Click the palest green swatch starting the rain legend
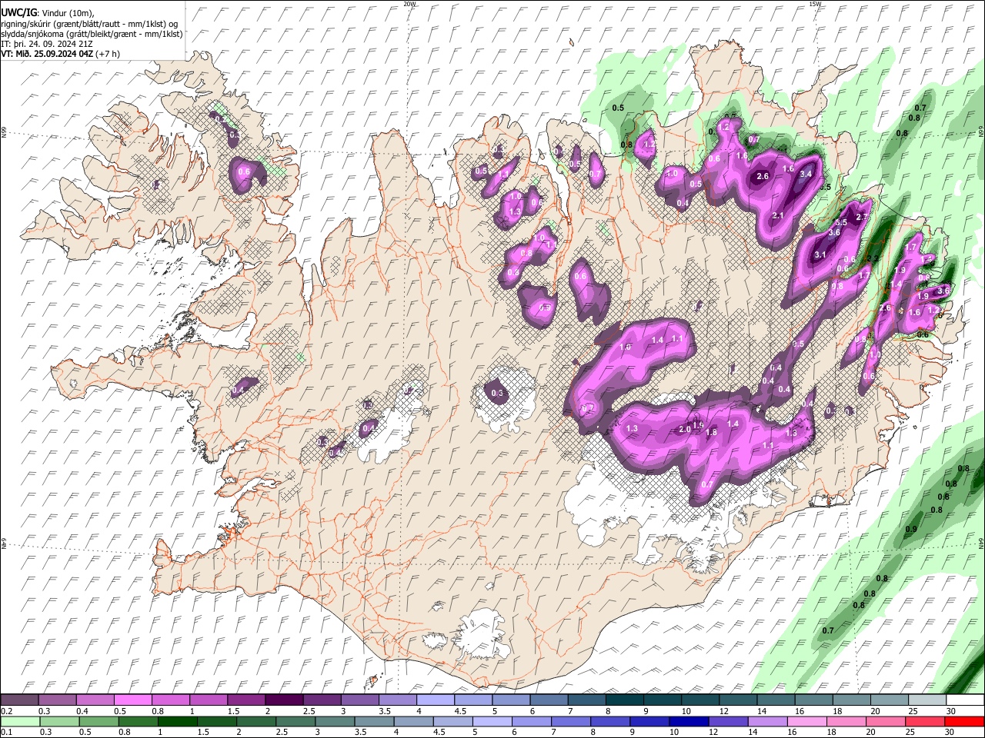 tap(20, 721)
